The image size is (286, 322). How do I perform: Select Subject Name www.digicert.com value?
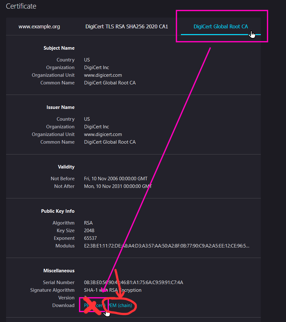tap(103, 75)
